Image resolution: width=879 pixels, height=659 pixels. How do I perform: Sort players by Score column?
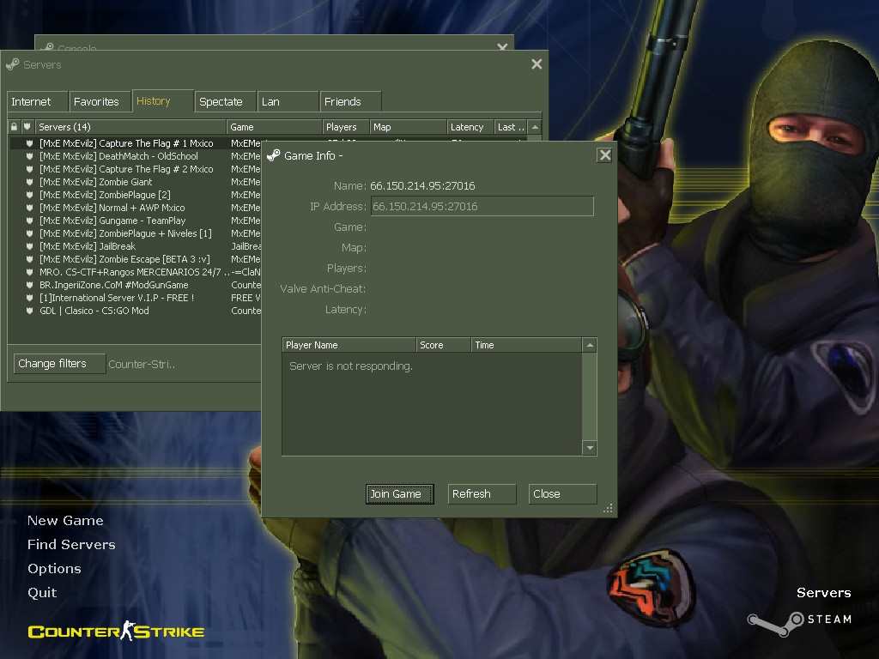click(x=444, y=345)
